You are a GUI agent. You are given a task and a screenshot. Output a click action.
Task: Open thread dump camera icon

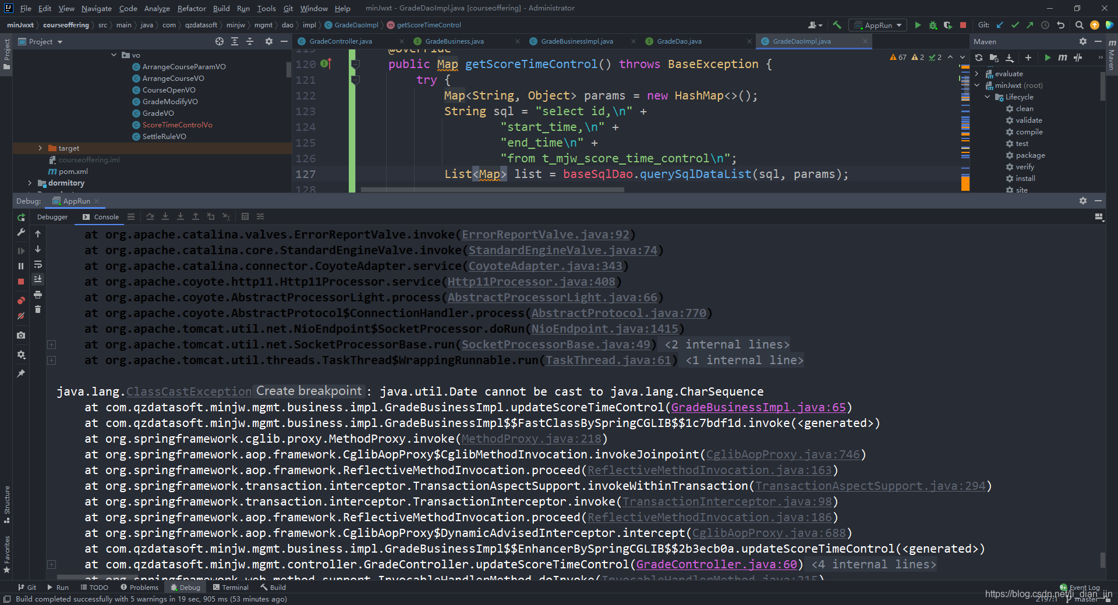pos(21,335)
